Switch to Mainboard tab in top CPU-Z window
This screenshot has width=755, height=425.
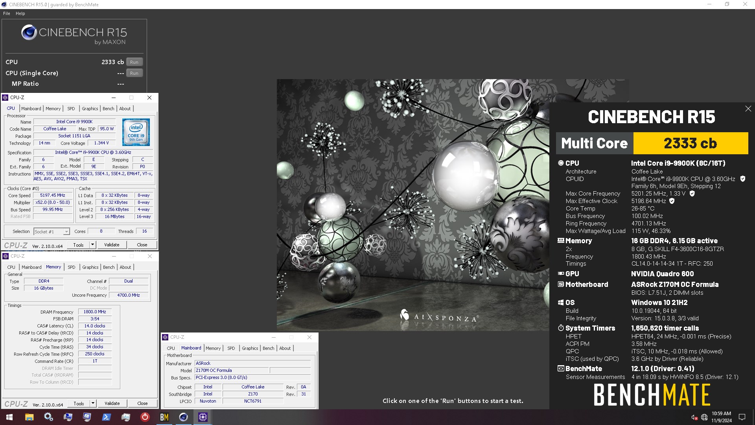31,109
